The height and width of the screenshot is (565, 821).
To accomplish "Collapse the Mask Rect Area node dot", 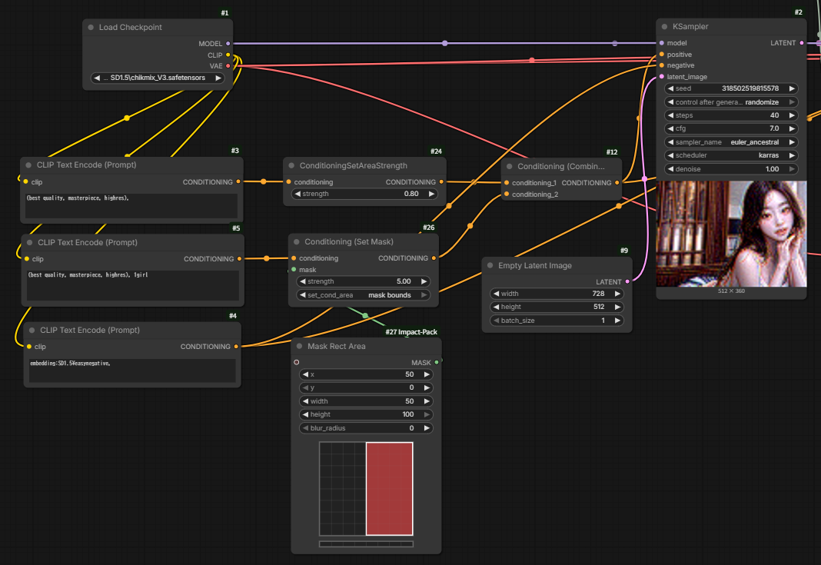I will [300, 346].
